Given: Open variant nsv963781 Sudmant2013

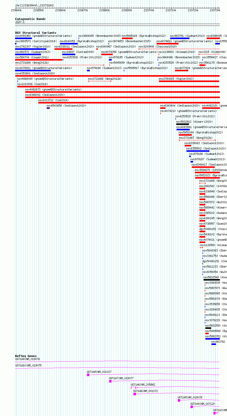Looking at the screenshot, I should point(187,36).
